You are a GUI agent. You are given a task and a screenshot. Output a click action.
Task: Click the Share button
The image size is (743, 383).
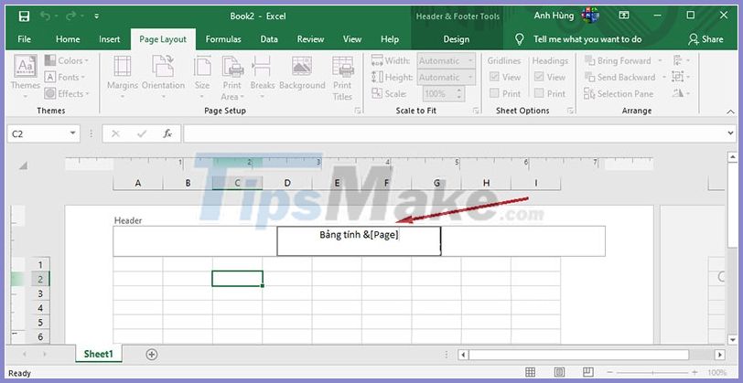(706, 39)
